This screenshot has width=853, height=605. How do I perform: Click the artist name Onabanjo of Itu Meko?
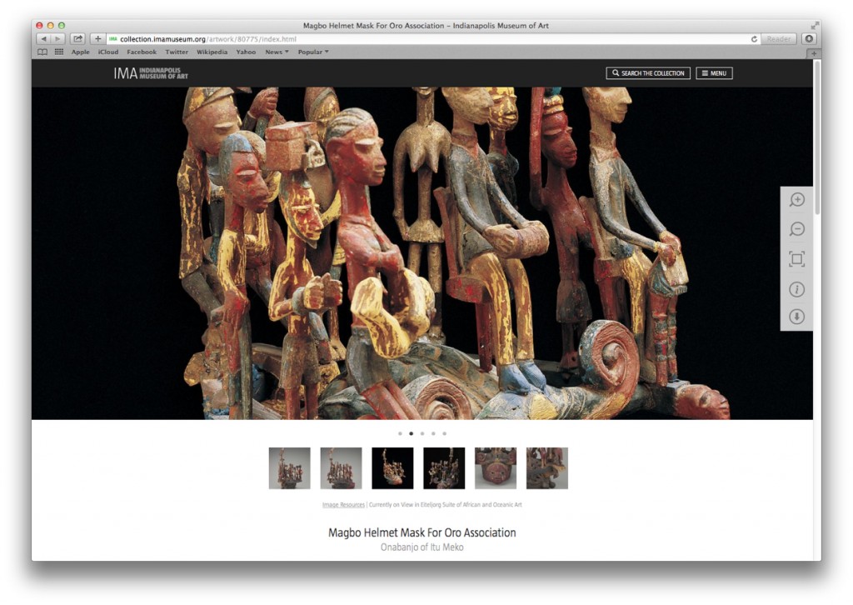(422, 547)
